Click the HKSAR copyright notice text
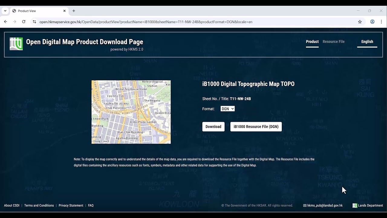The height and width of the screenshot is (218, 387). coord(257,206)
